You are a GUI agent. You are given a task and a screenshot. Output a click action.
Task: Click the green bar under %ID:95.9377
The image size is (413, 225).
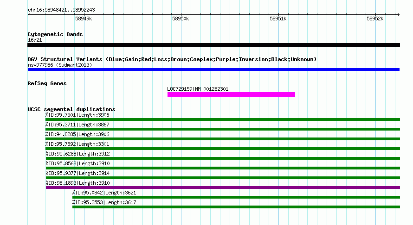[x=223, y=178]
